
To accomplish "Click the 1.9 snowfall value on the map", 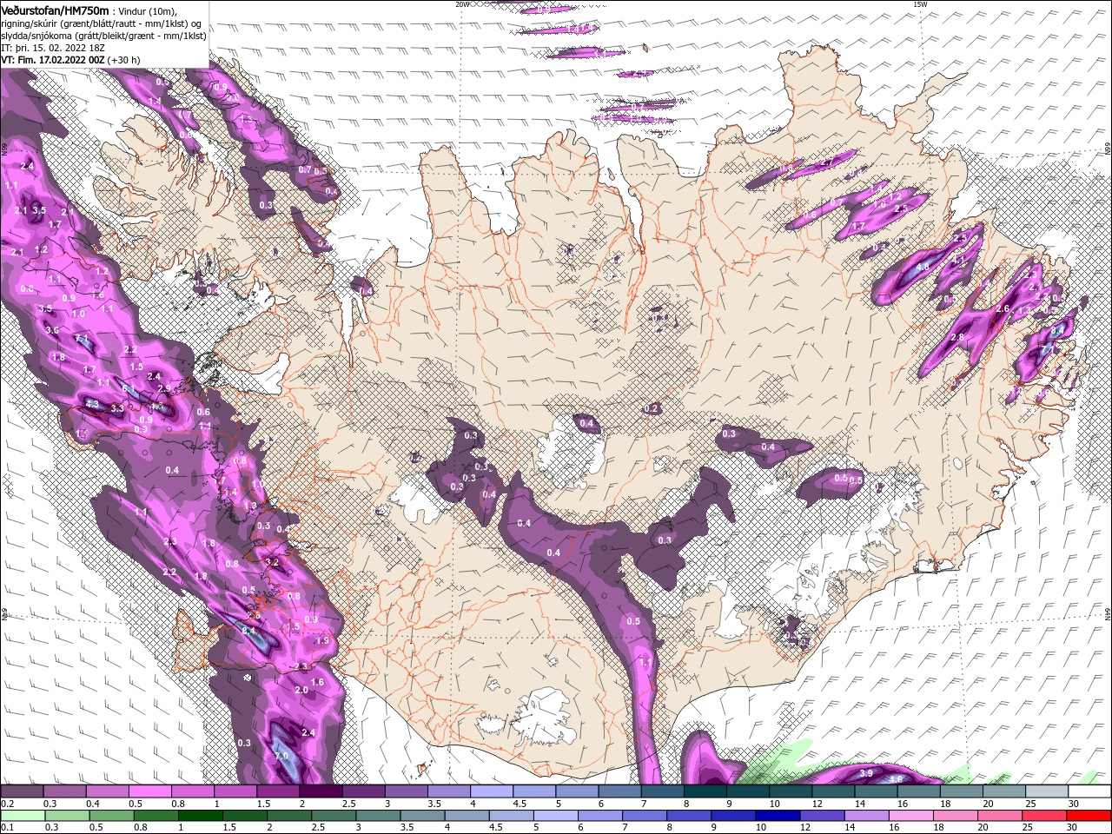I will pos(322,640).
